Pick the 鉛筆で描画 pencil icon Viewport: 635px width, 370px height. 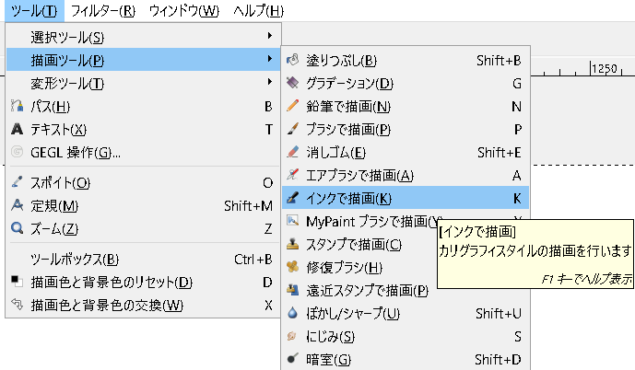[292, 107]
